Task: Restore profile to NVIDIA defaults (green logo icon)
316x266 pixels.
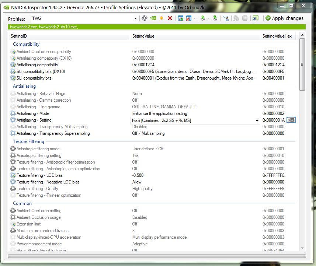Action: click(x=153, y=18)
